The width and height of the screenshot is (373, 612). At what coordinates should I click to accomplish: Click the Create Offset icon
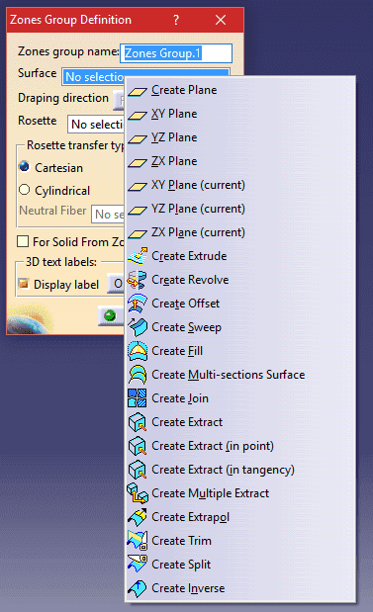(138, 304)
